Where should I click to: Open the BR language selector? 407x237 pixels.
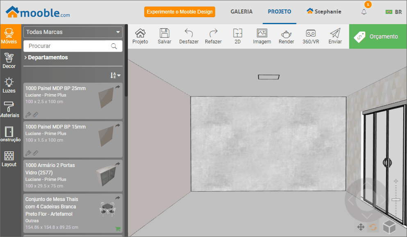pos(394,12)
